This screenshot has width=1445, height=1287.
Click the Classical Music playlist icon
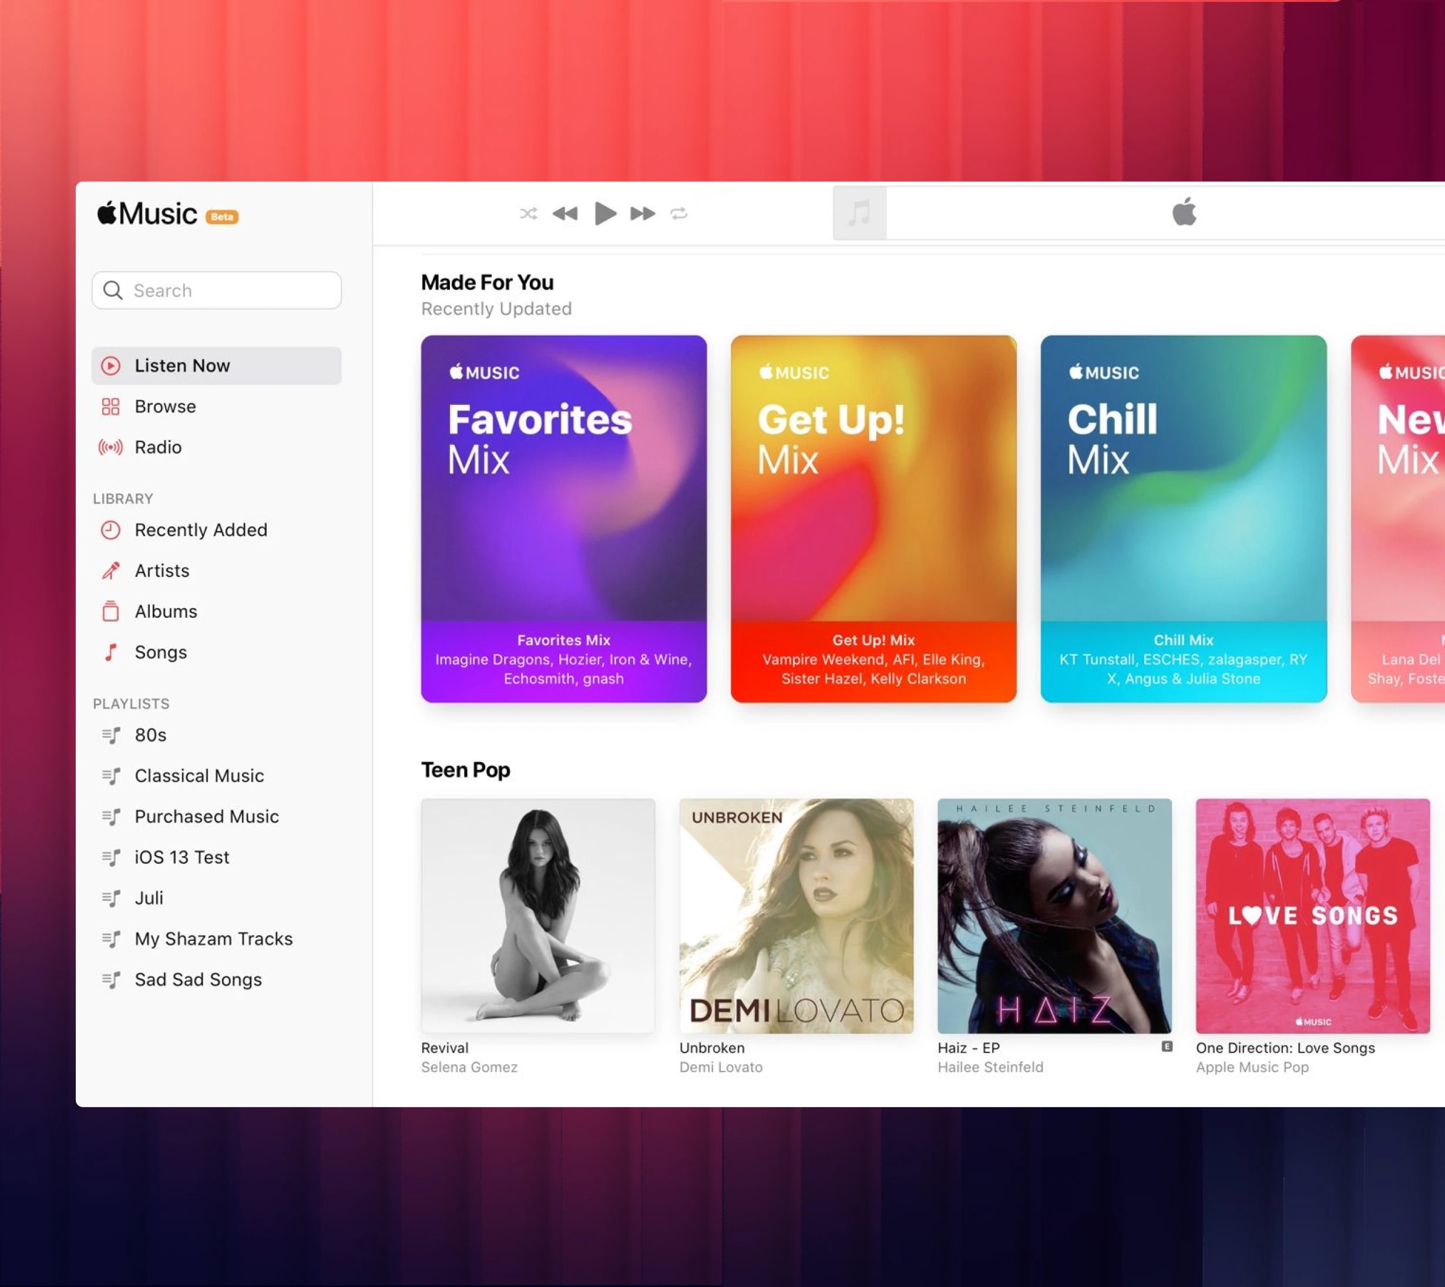tap(111, 776)
